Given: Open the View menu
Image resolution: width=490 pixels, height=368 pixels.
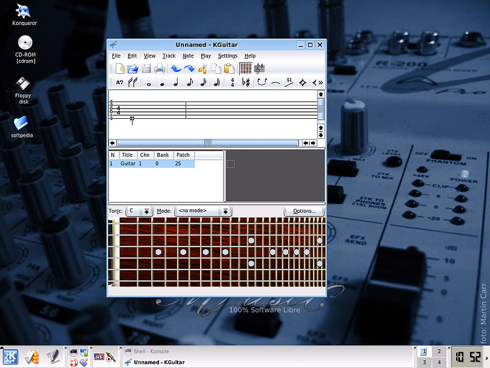Looking at the screenshot, I should pyautogui.click(x=149, y=55).
